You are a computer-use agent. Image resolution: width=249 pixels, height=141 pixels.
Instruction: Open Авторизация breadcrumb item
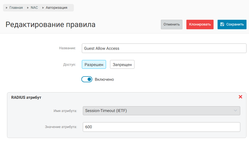(56, 8)
